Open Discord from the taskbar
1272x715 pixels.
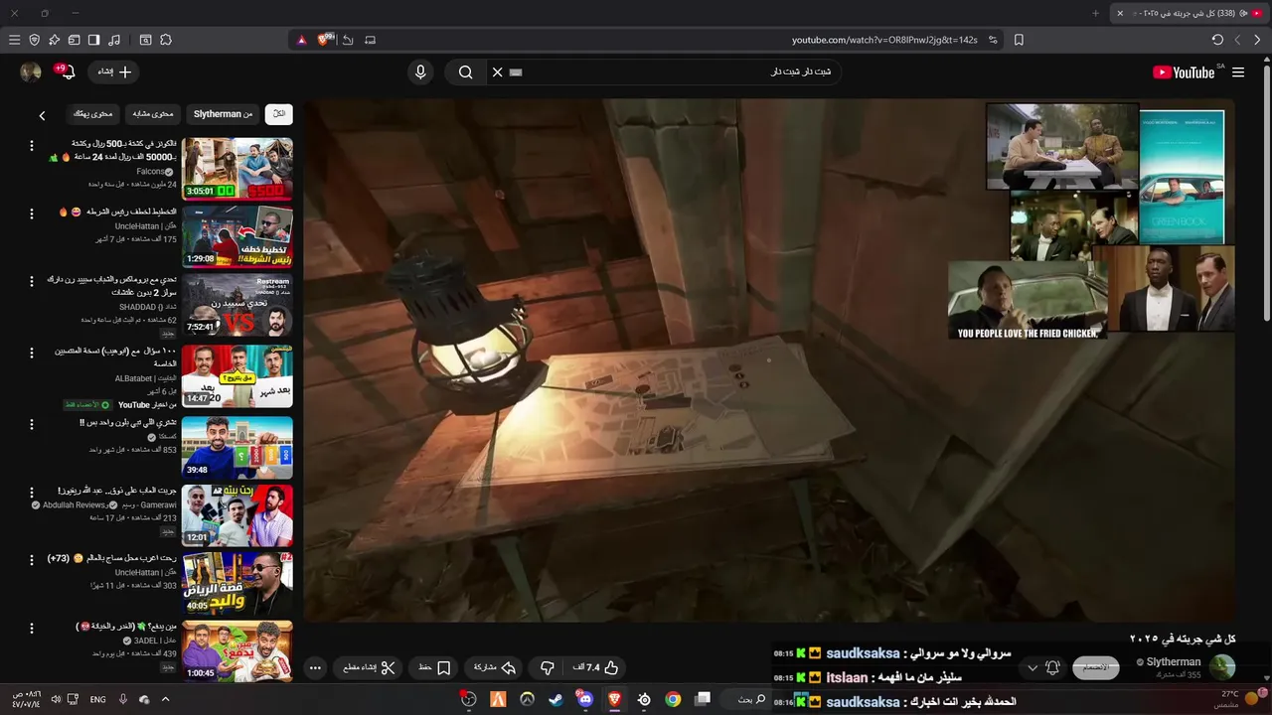[585, 699]
